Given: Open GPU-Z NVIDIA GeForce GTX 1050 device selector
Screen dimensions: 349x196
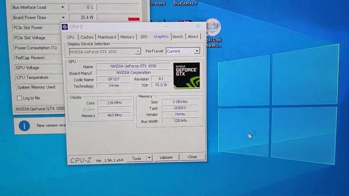Looking at the screenshot, I should coord(40,109).
